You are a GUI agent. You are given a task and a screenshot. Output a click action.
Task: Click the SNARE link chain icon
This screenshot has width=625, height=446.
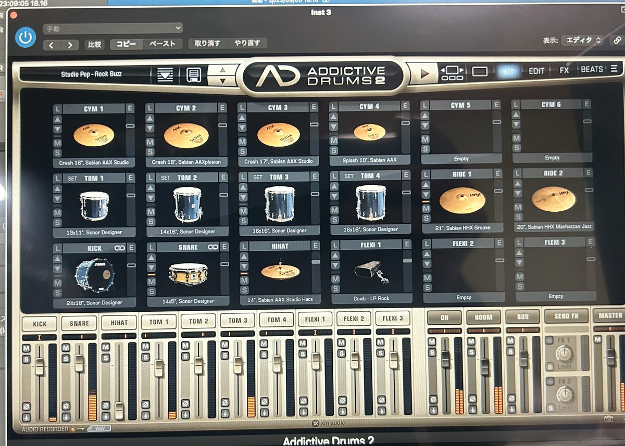[x=213, y=247]
